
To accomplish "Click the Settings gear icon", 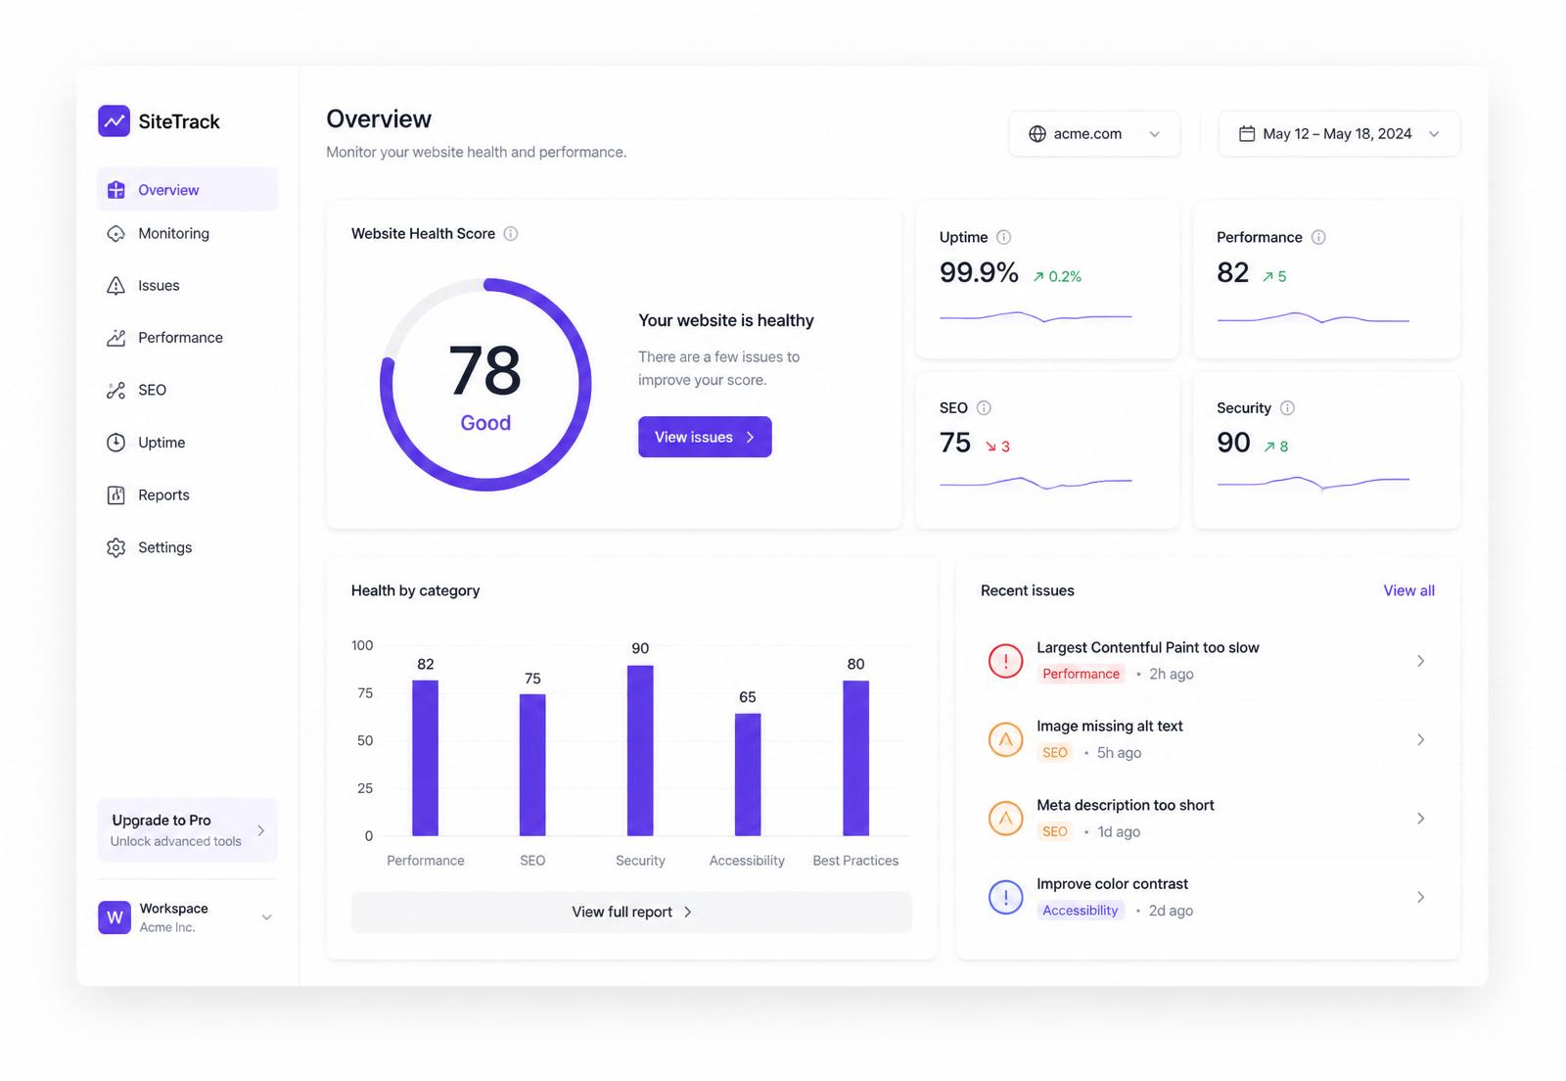I will point(115,547).
